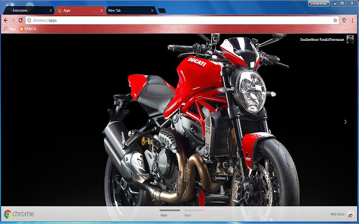Open the Web Store link
Viewport: 359px width, 224px height.
click(x=338, y=214)
